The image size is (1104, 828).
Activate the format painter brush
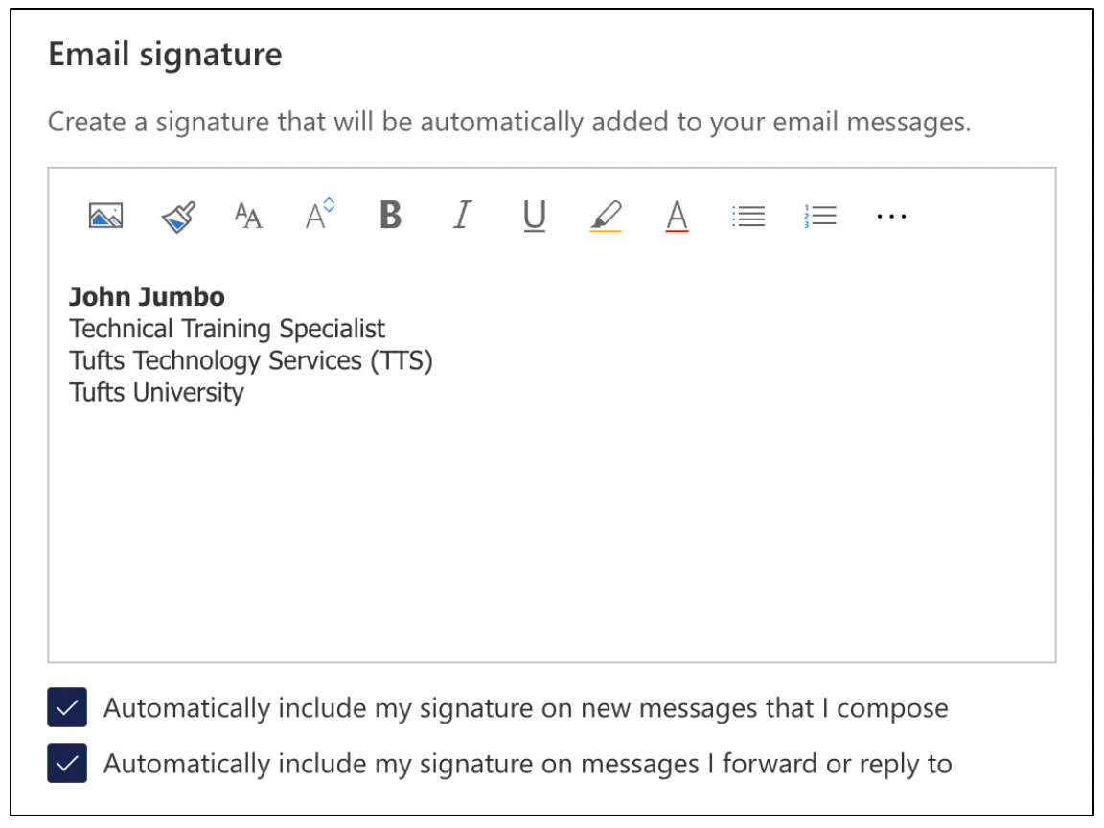coord(178,217)
